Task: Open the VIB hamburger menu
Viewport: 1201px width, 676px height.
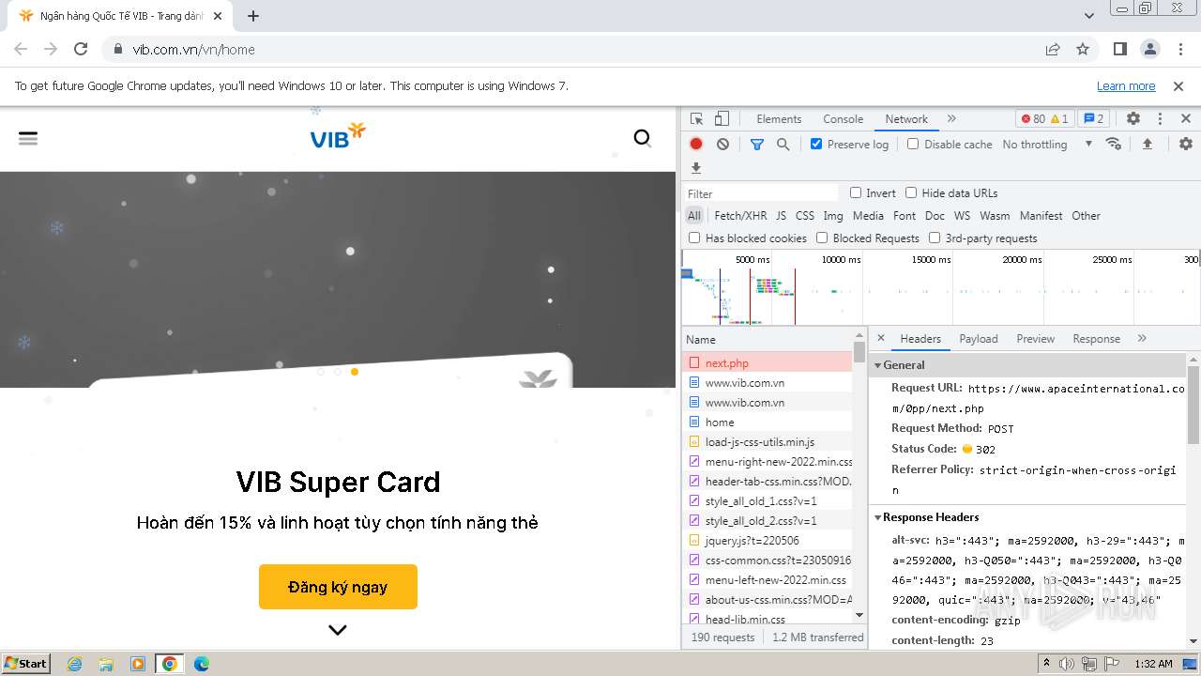Action: (x=28, y=138)
